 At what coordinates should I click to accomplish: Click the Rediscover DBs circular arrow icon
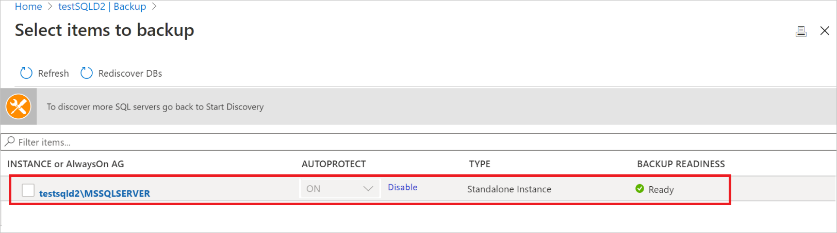87,73
